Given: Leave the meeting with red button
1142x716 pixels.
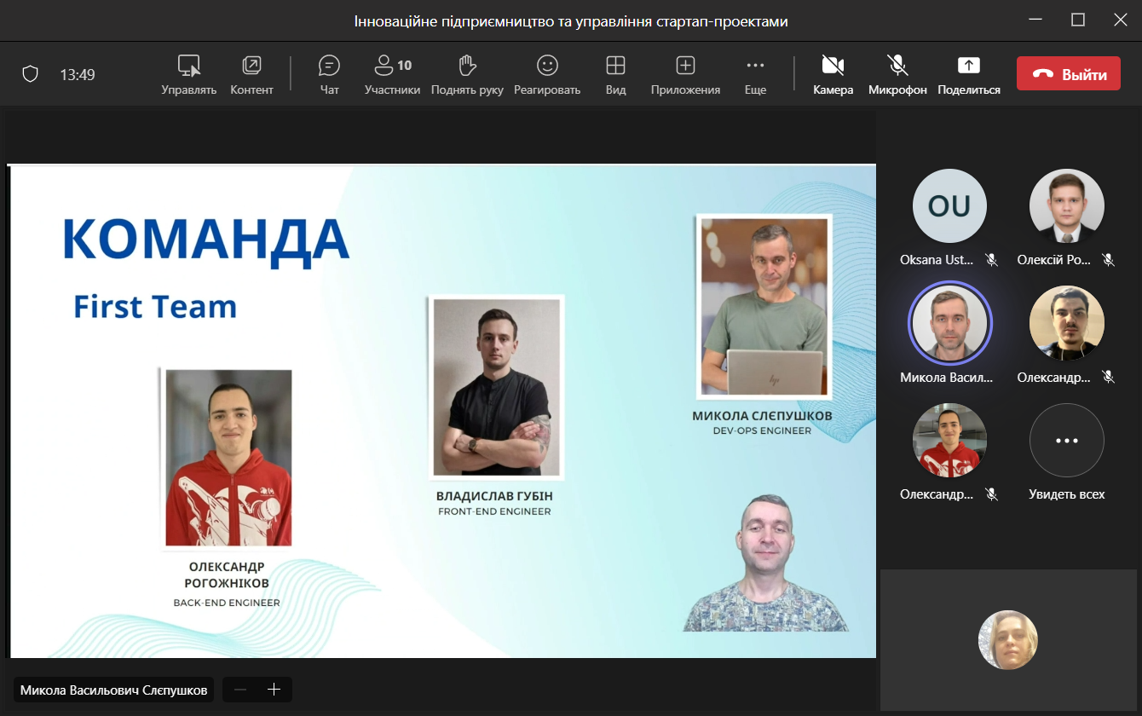Looking at the screenshot, I should [x=1068, y=74].
